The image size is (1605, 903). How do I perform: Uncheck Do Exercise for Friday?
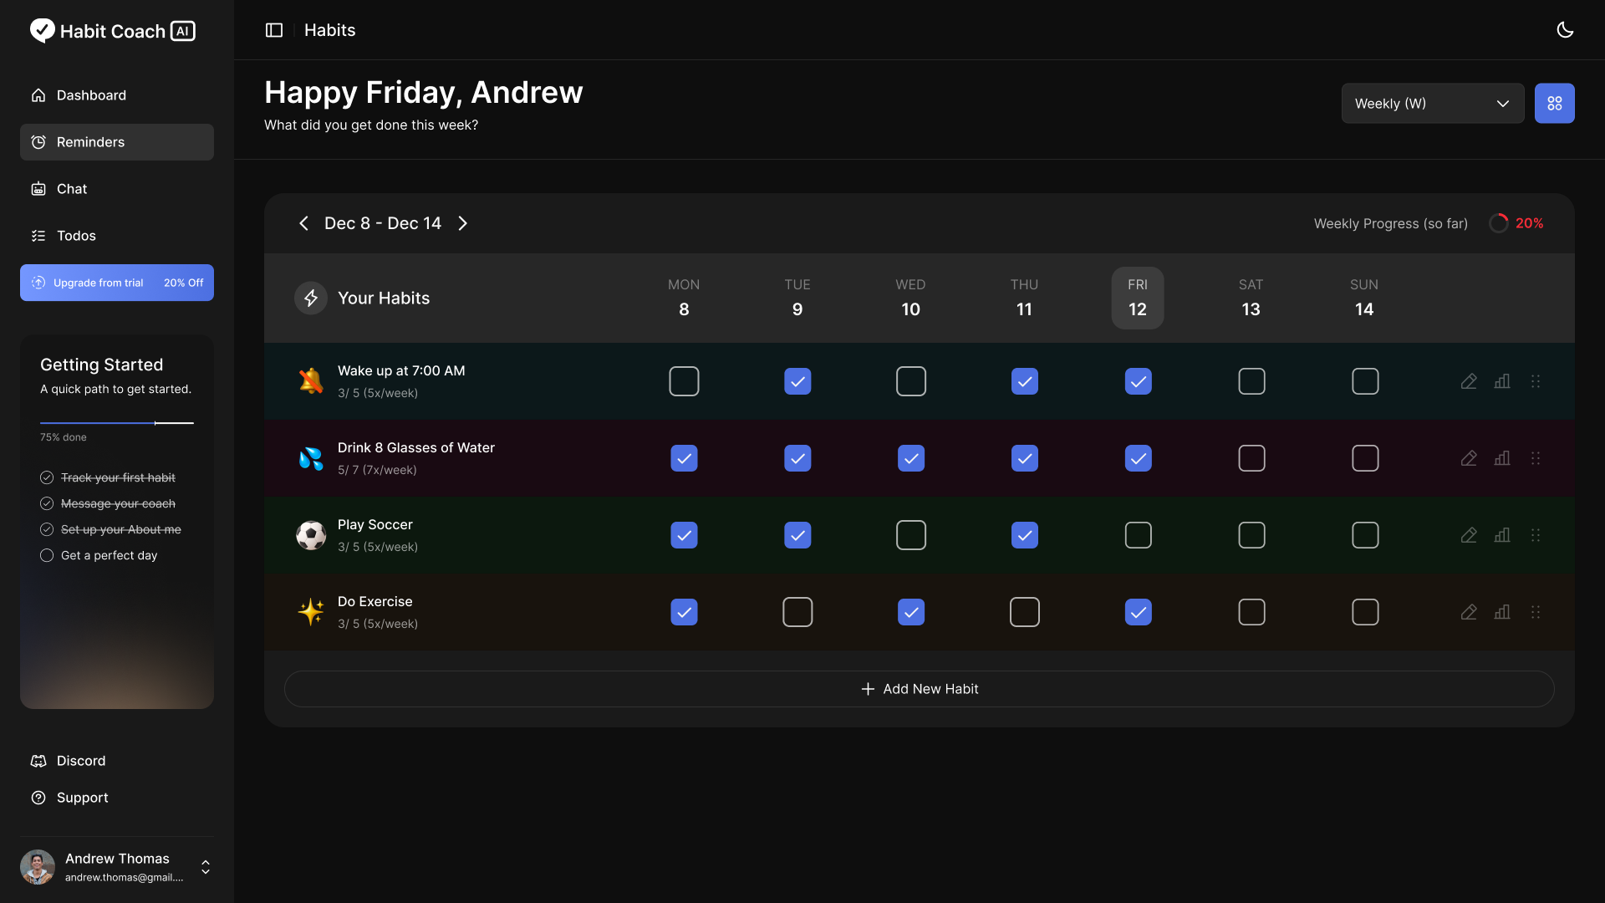pos(1138,612)
